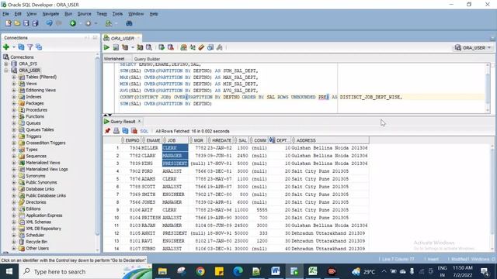Sort by the EMPNO column header
Screen dimensions: 497x279
(x=130, y=140)
